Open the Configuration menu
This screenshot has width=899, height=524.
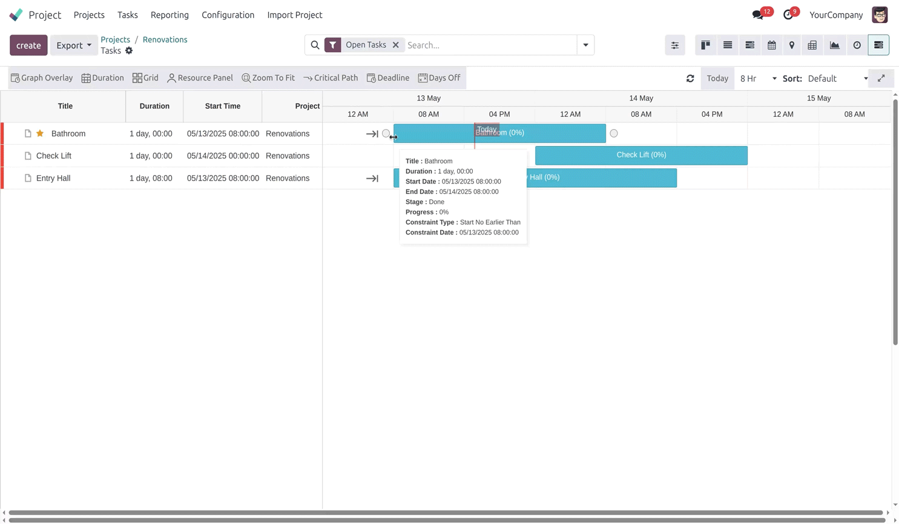pyautogui.click(x=228, y=15)
